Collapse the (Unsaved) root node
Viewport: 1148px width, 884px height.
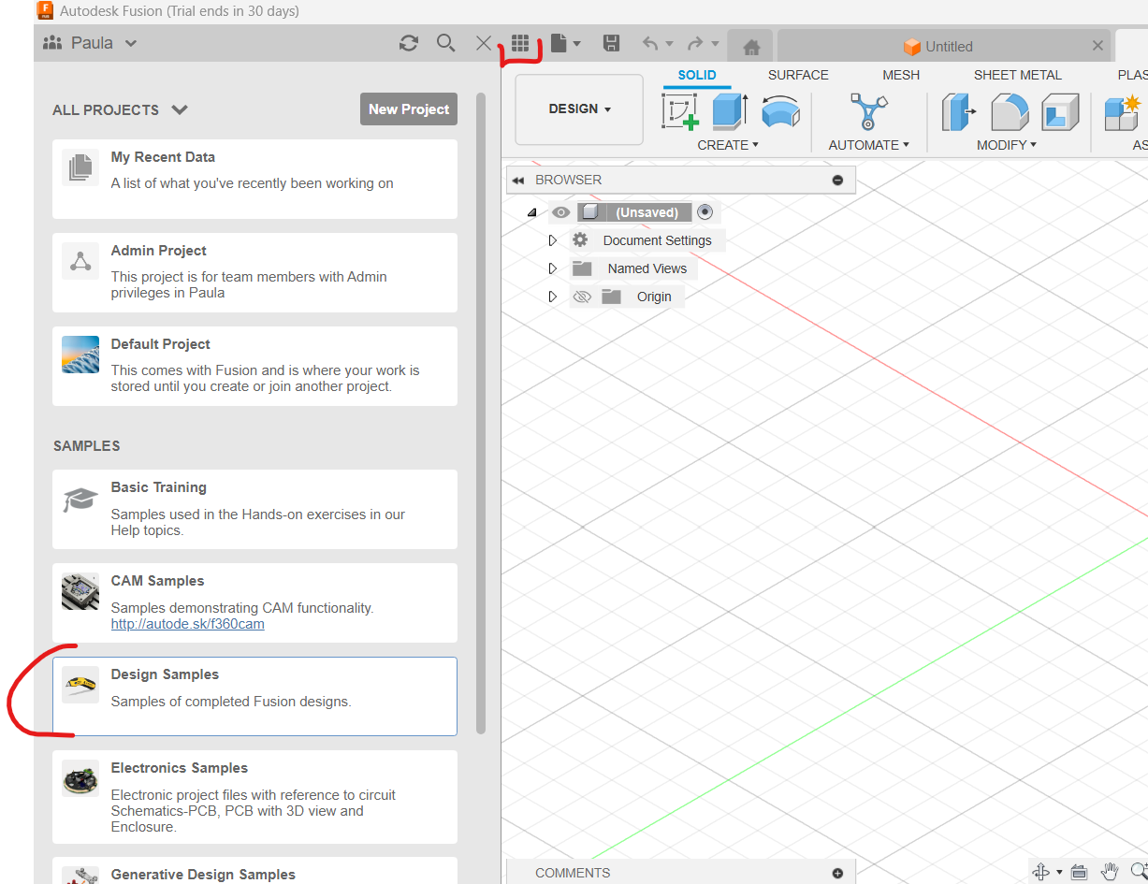click(x=531, y=213)
